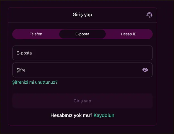This screenshot has width=174, height=134.
Task: Open the customer support headset icon
Action: [x=149, y=15]
